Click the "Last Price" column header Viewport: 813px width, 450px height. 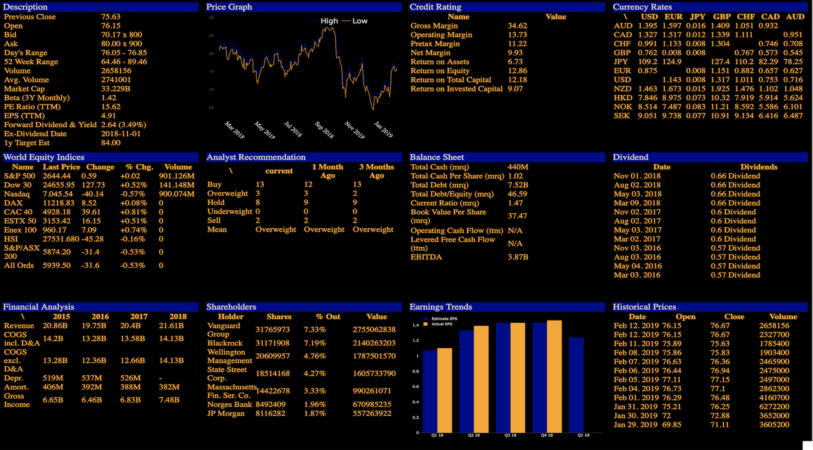coord(61,167)
